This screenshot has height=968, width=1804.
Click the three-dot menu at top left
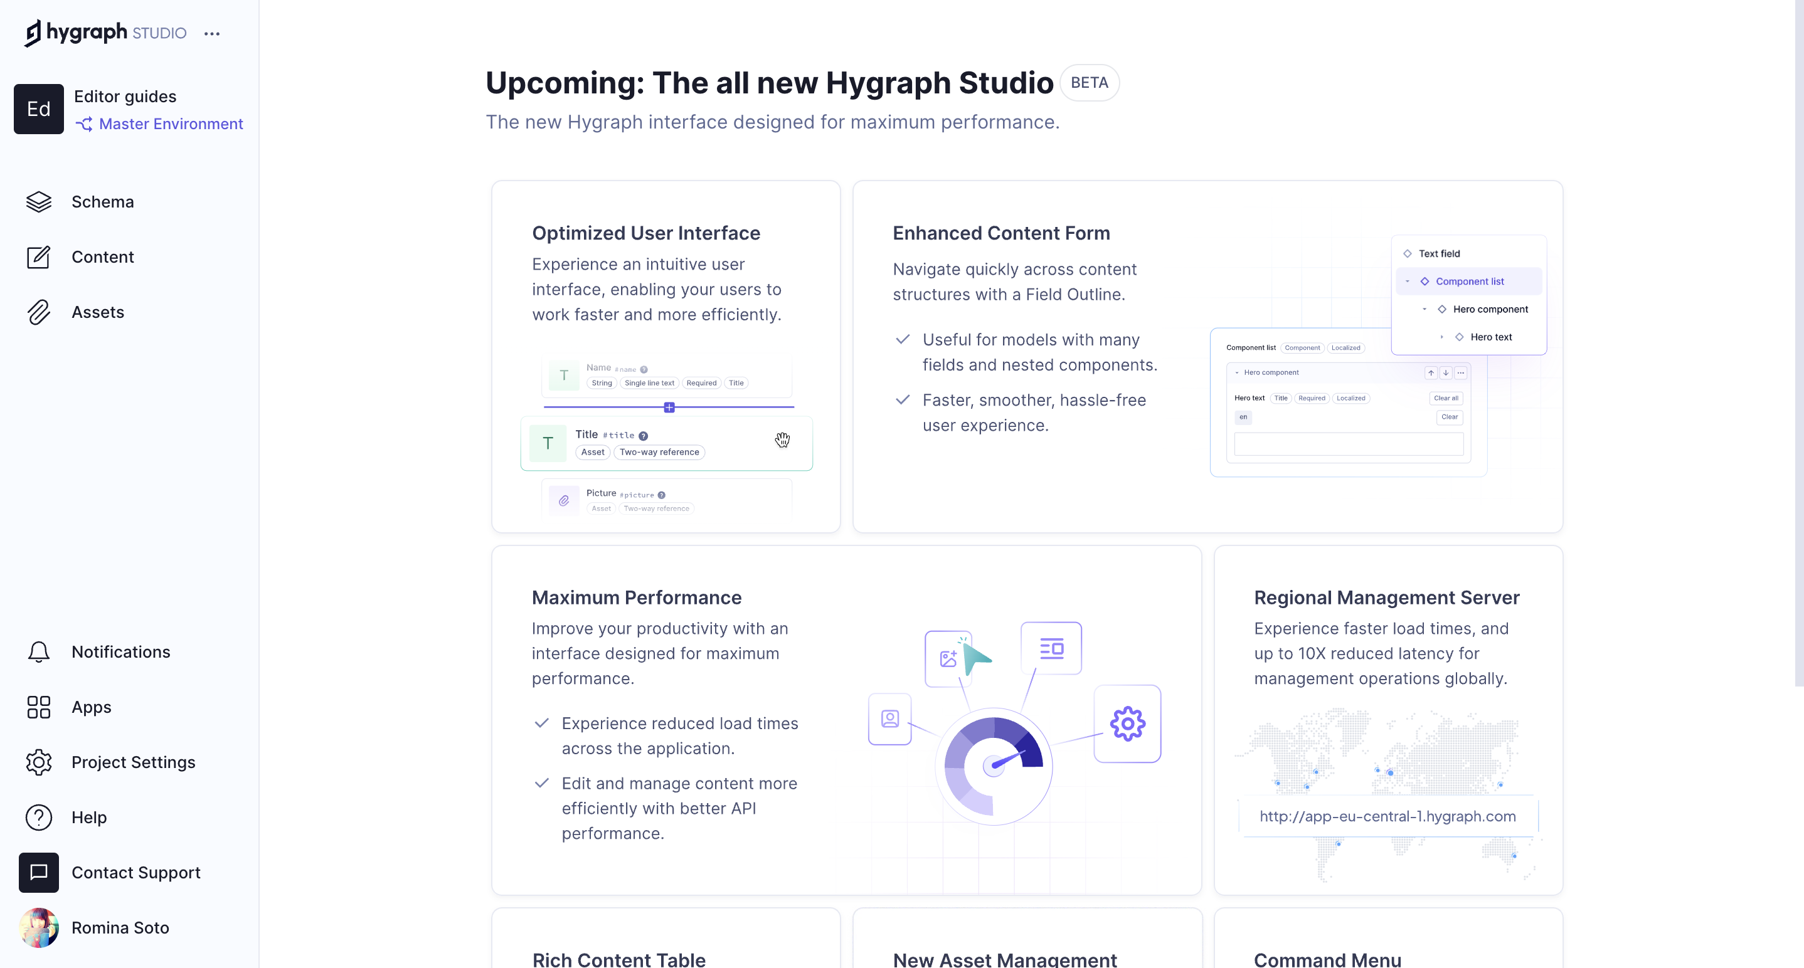coord(211,32)
